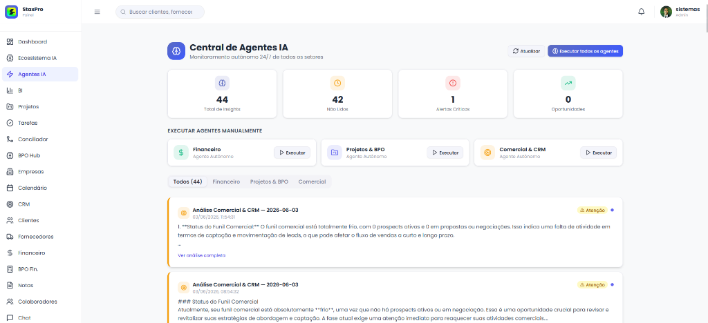Click the 44 Total de Insights count
Image resolution: width=708 pixels, height=323 pixels.
click(222, 99)
